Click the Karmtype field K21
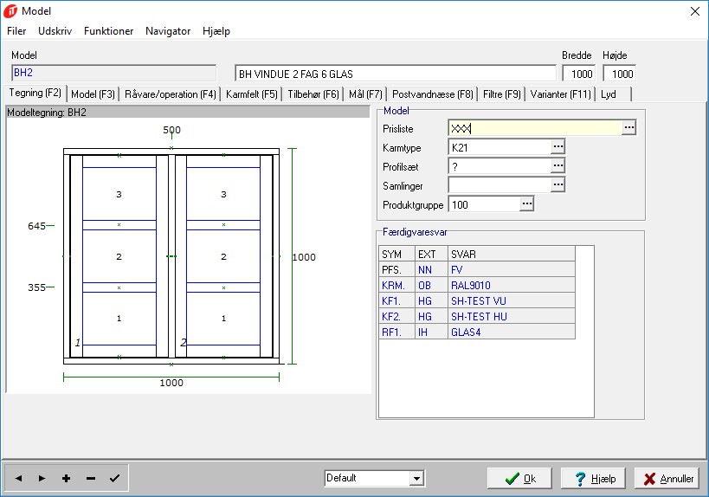The width and height of the screenshot is (709, 497). point(500,147)
